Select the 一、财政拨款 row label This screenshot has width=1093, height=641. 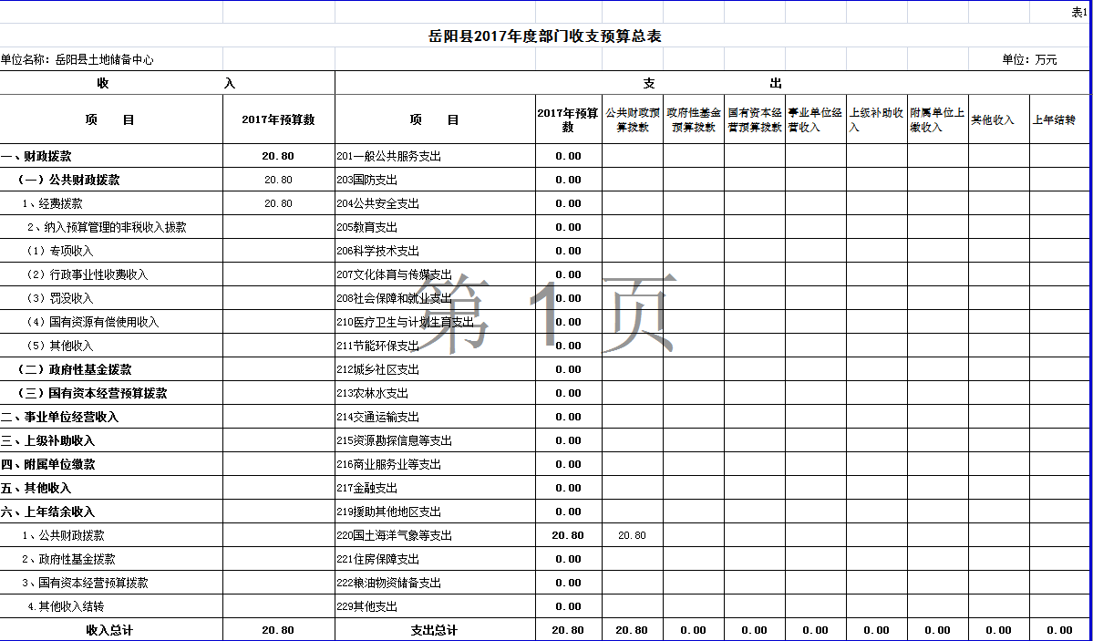click(35, 156)
